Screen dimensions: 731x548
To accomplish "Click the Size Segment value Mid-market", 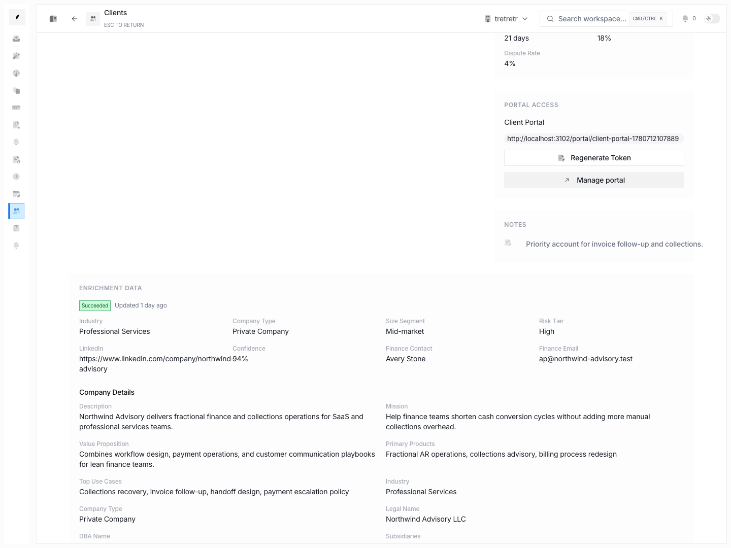I will coord(405,331).
